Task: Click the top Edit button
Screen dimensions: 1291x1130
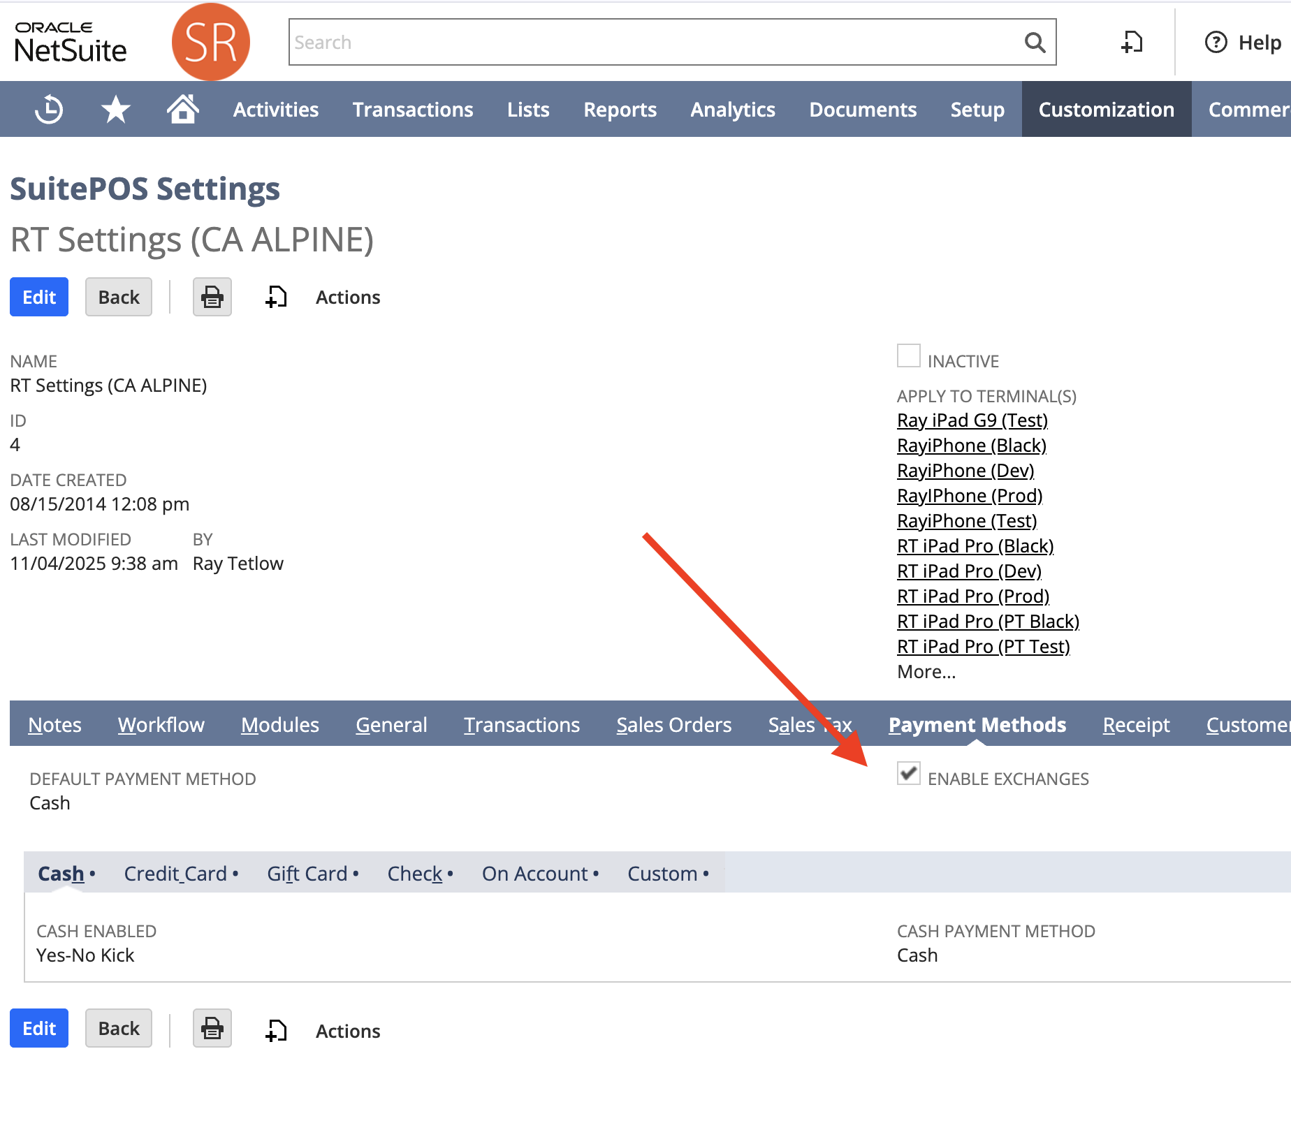Action: [39, 298]
